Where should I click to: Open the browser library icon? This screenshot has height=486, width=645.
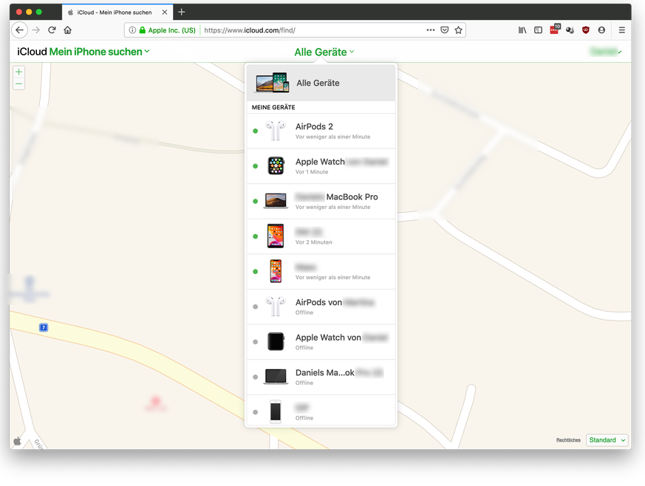coord(522,30)
